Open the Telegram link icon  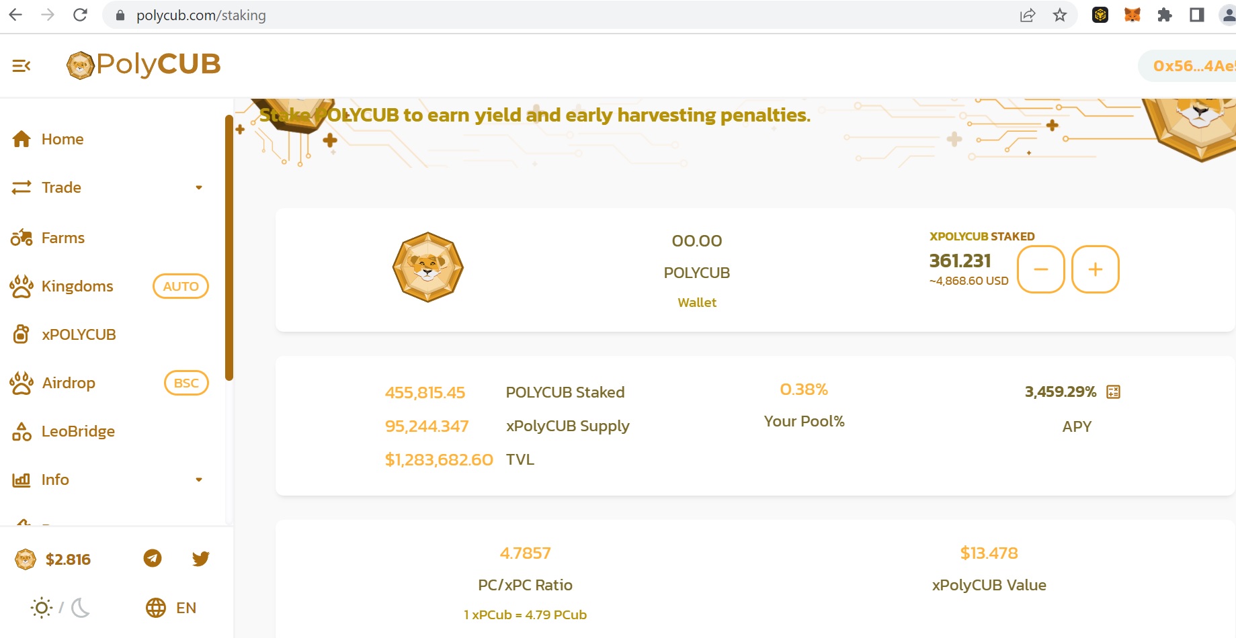[153, 558]
